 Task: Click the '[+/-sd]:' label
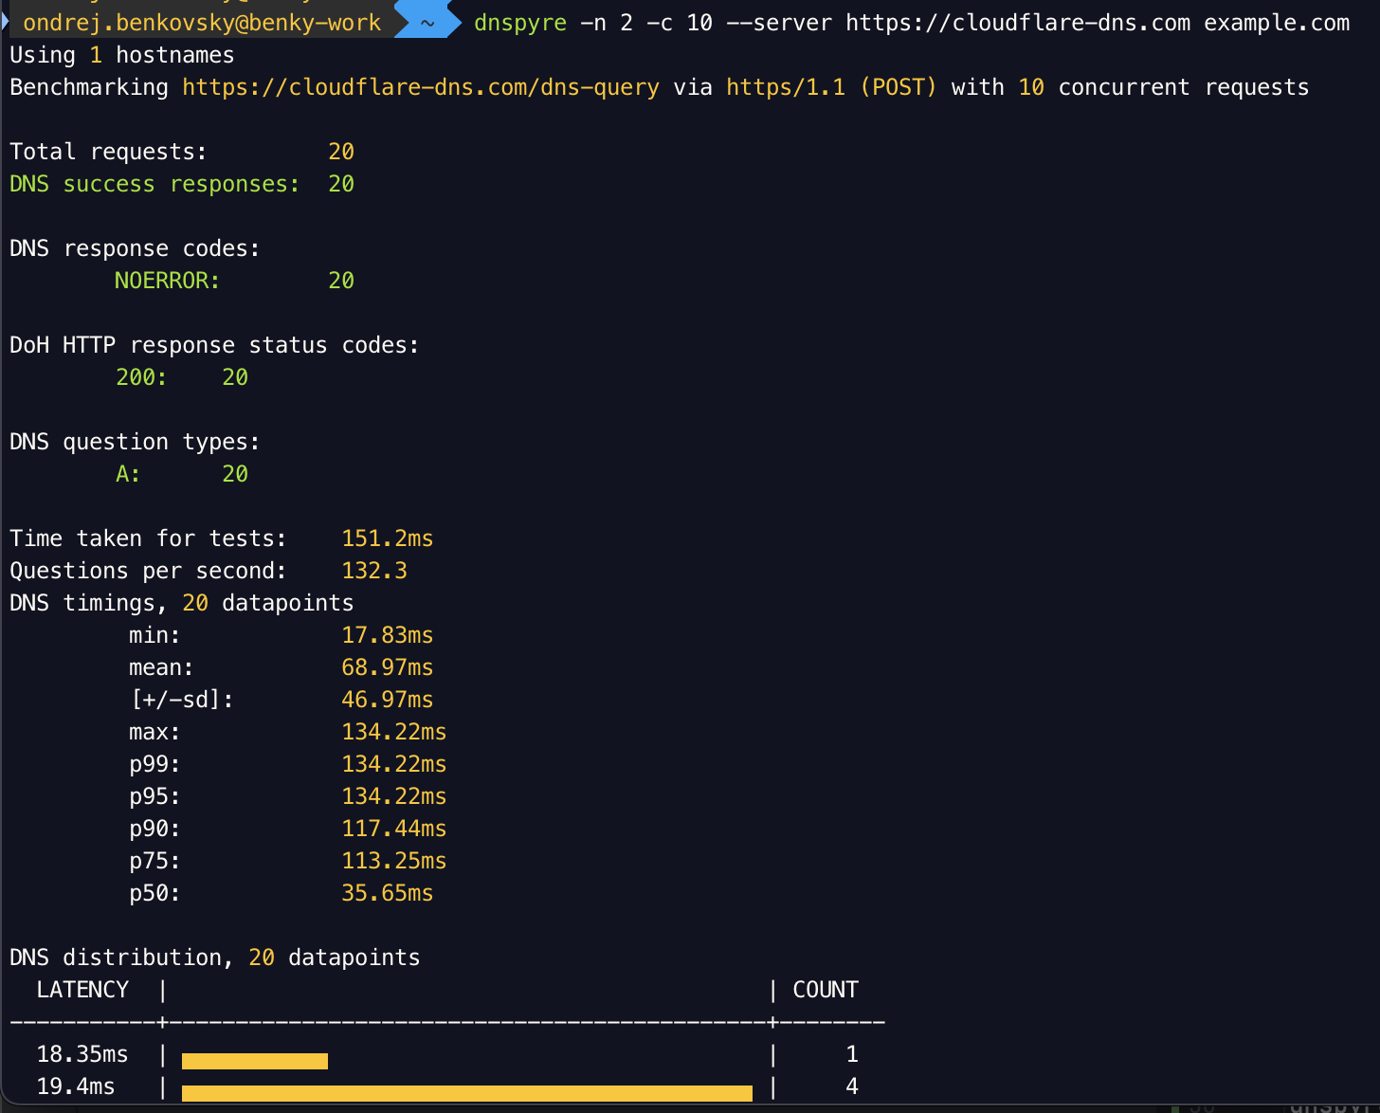coord(182,700)
